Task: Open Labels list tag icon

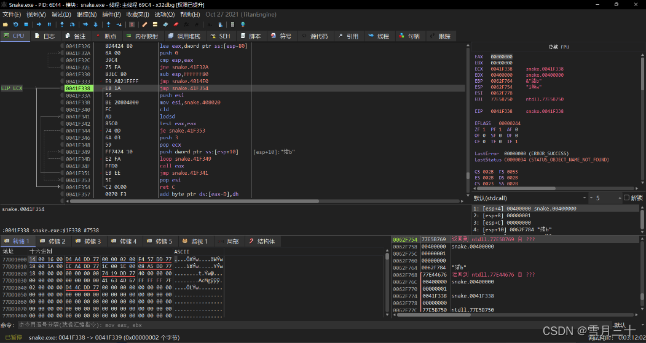Action: point(165,25)
